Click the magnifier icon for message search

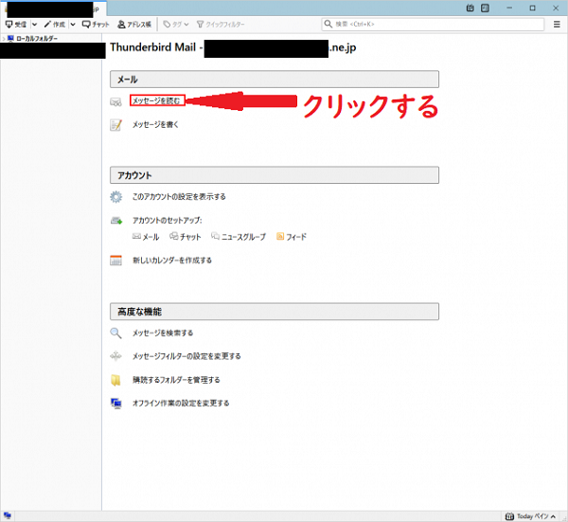[x=115, y=333]
